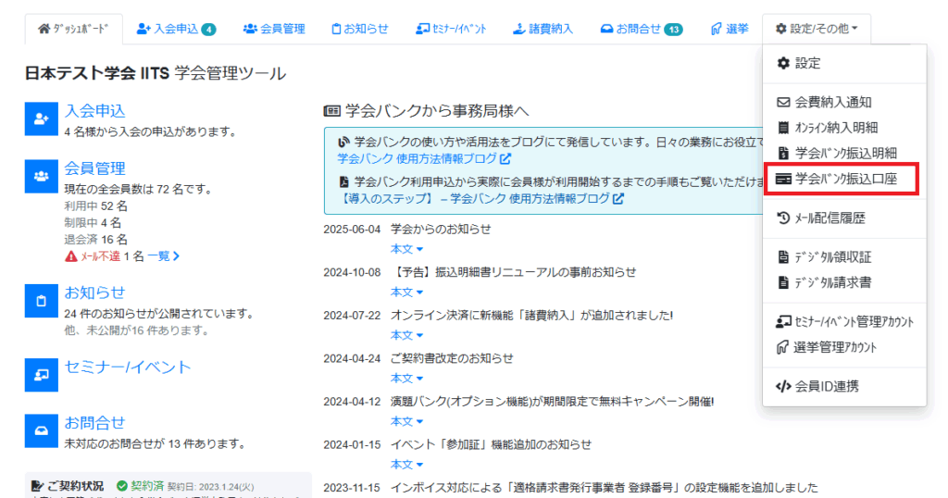Click the お知らせ clipboard icon tile

pos(42,301)
